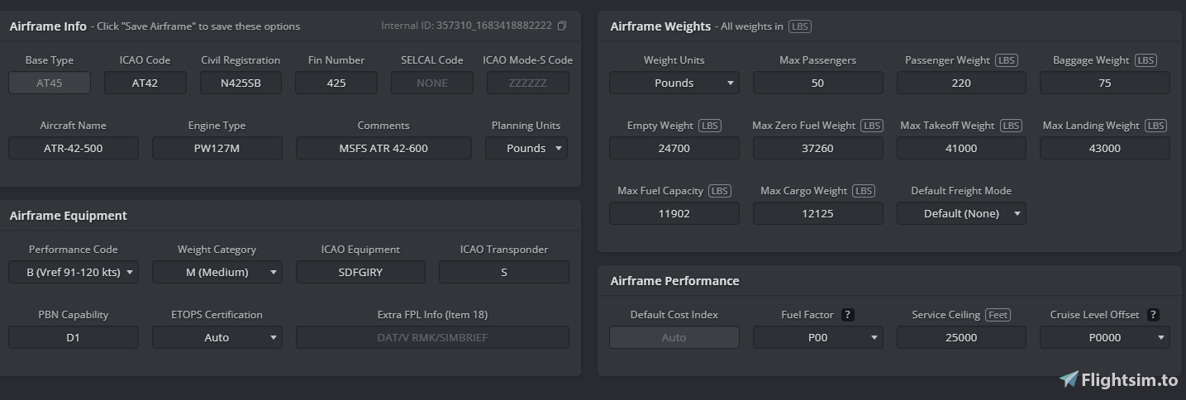Click the ICAO Transponder field
1186x400 pixels.
[x=504, y=272]
